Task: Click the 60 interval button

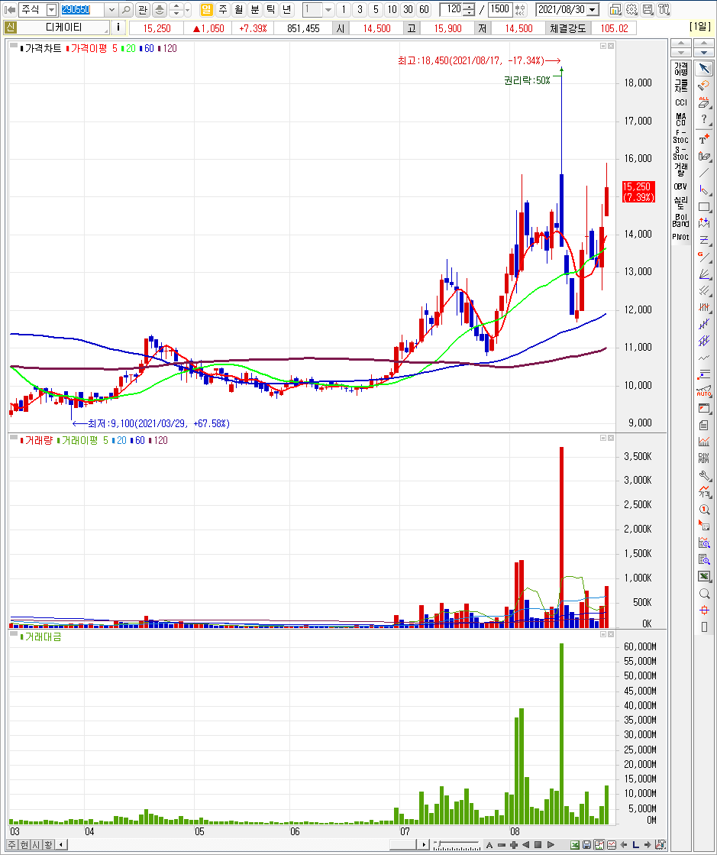Action: [x=425, y=9]
